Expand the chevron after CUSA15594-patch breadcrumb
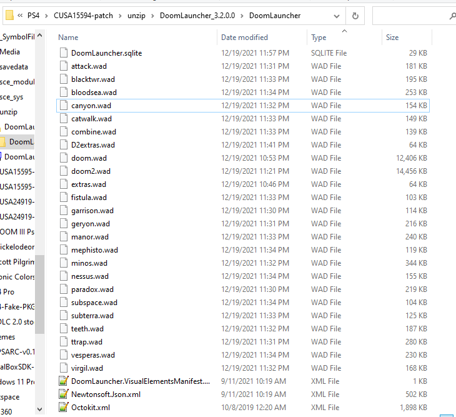This screenshot has width=456, height=417. [x=120, y=16]
